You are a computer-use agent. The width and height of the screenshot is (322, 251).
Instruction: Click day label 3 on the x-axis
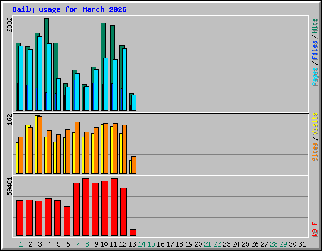point(40,244)
